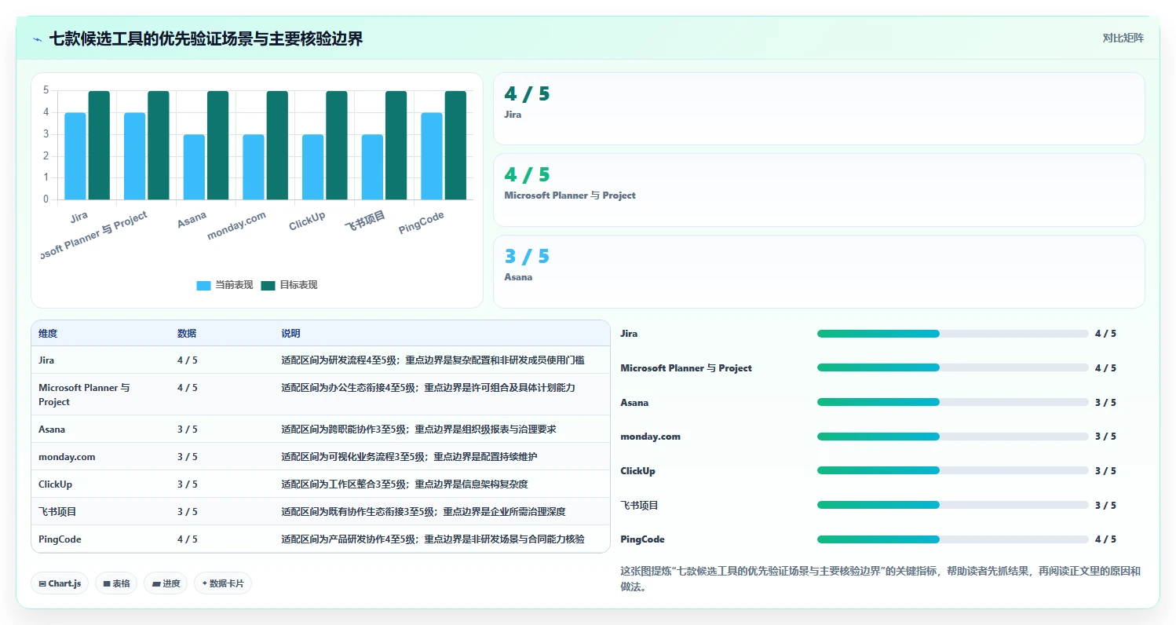1176x625 pixels.
Task: Click the 对比矩阵 label in the header
Action: [1123, 38]
